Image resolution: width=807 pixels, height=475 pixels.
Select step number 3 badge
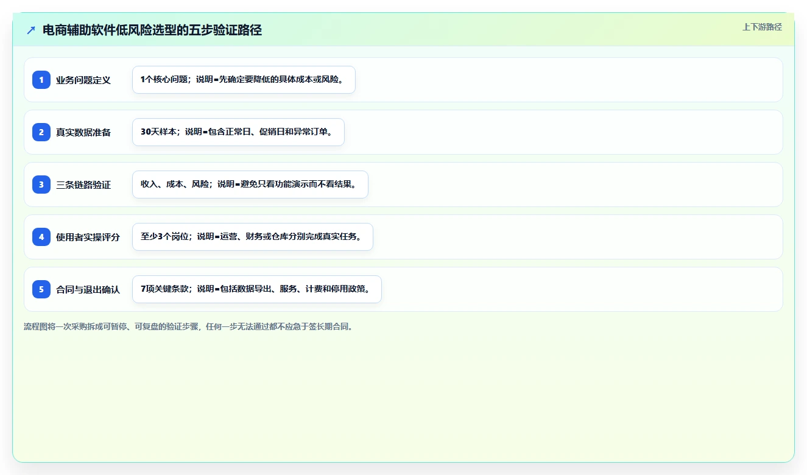click(41, 185)
